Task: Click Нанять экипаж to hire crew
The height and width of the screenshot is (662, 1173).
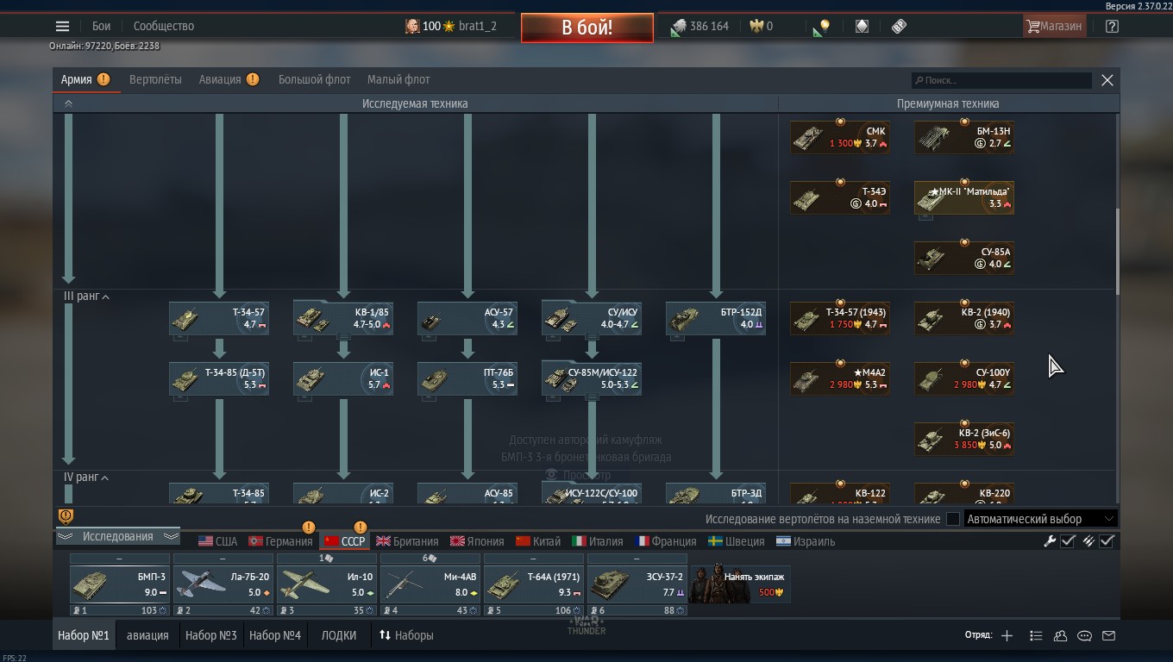Action: (740, 584)
